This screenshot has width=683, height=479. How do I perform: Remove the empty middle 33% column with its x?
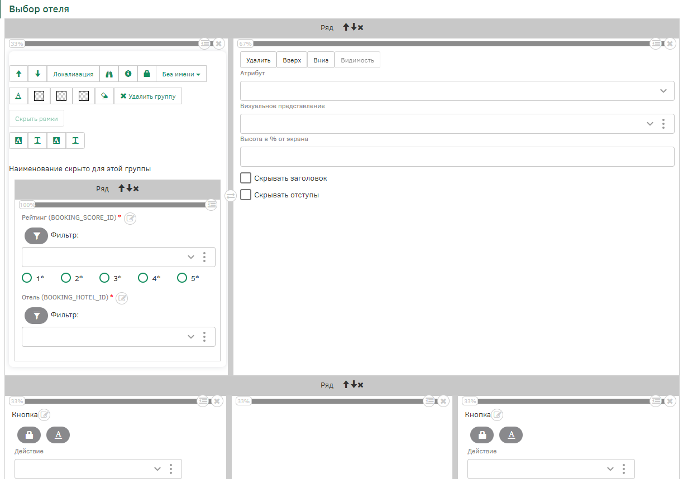443,400
